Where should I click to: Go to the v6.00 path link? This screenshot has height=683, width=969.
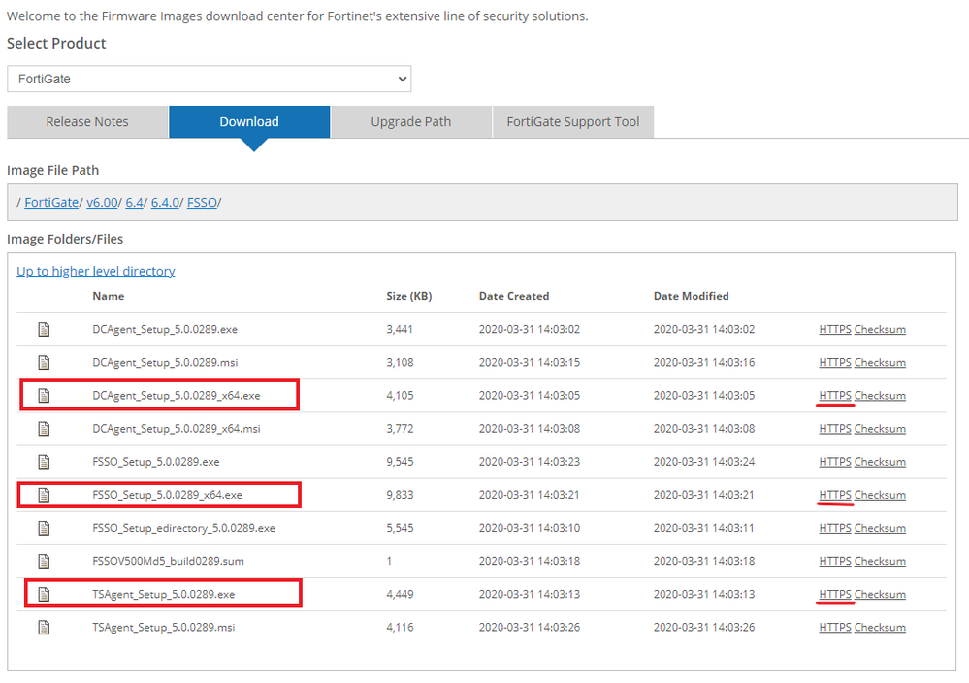point(102,203)
